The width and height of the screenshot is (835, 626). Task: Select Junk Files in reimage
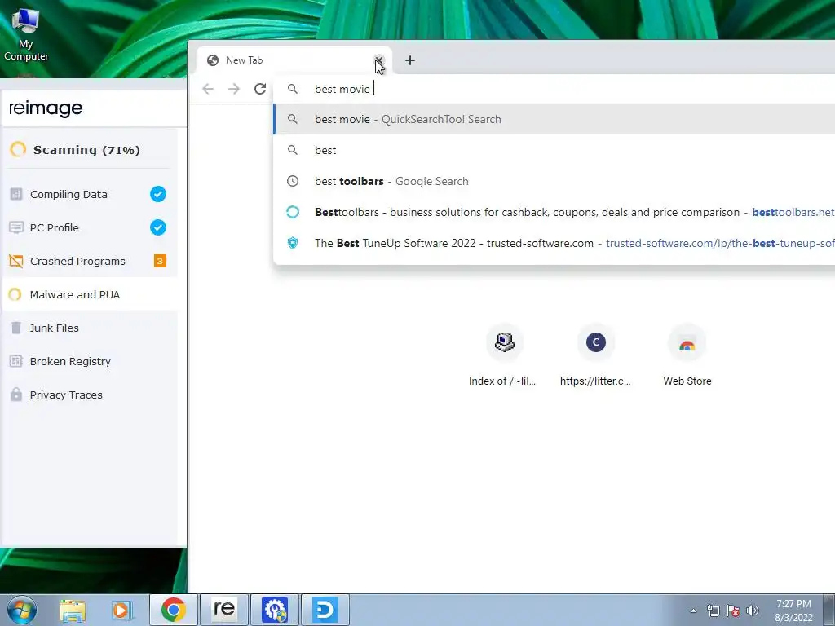point(89,328)
